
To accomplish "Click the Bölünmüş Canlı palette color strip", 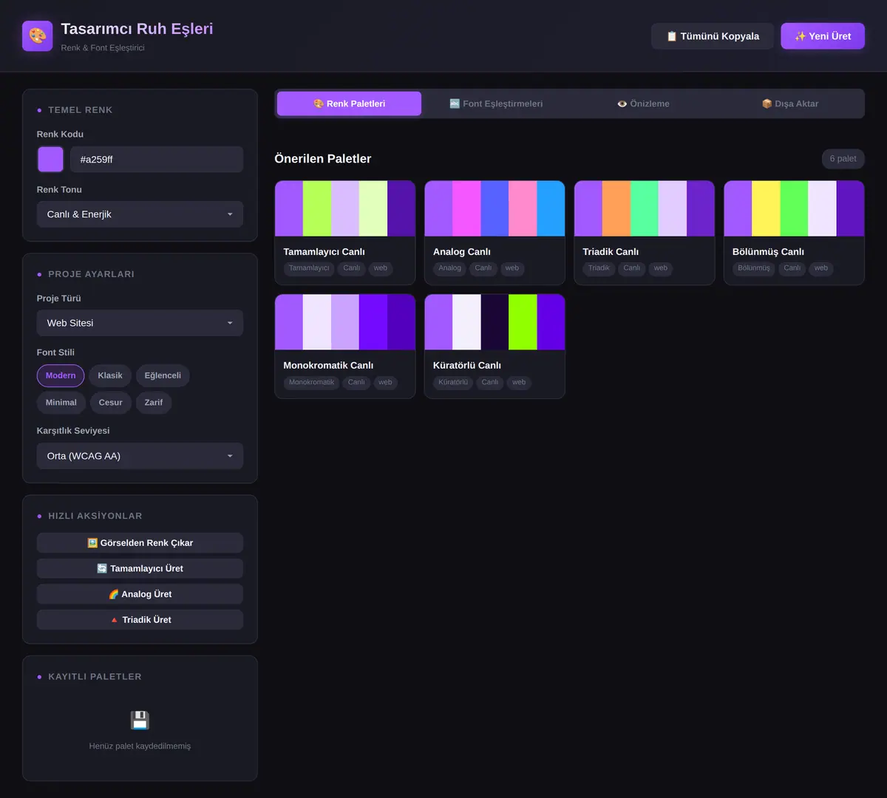I will point(794,208).
